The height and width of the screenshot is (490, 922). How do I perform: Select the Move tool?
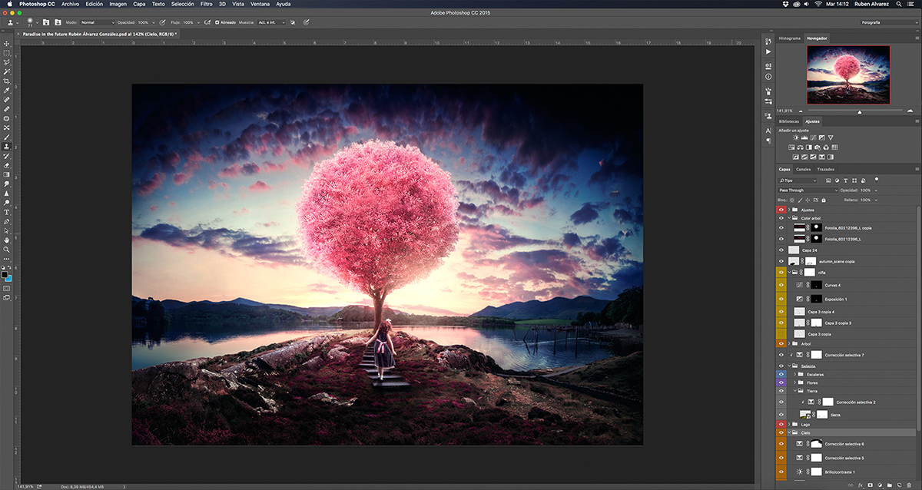[x=7, y=44]
